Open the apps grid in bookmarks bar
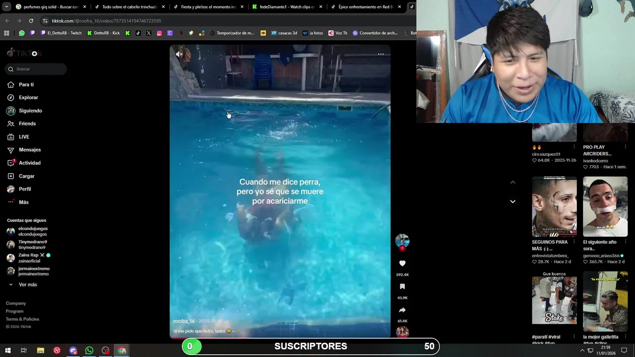The image size is (635, 357). tap(6, 33)
